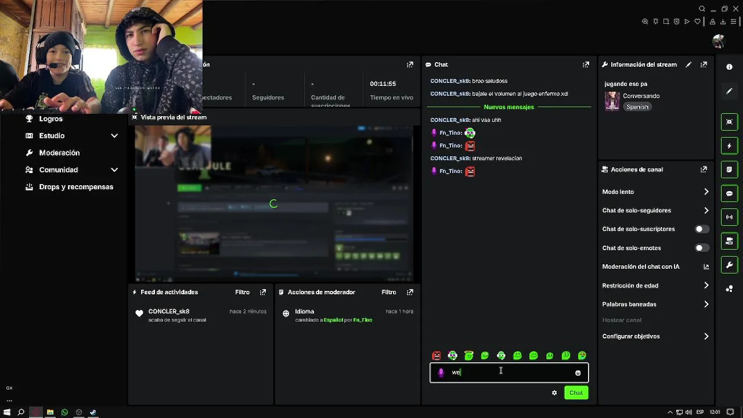This screenshot has height=418, width=743.
Task: Expand Modo lento settings
Action: click(x=655, y=192)
